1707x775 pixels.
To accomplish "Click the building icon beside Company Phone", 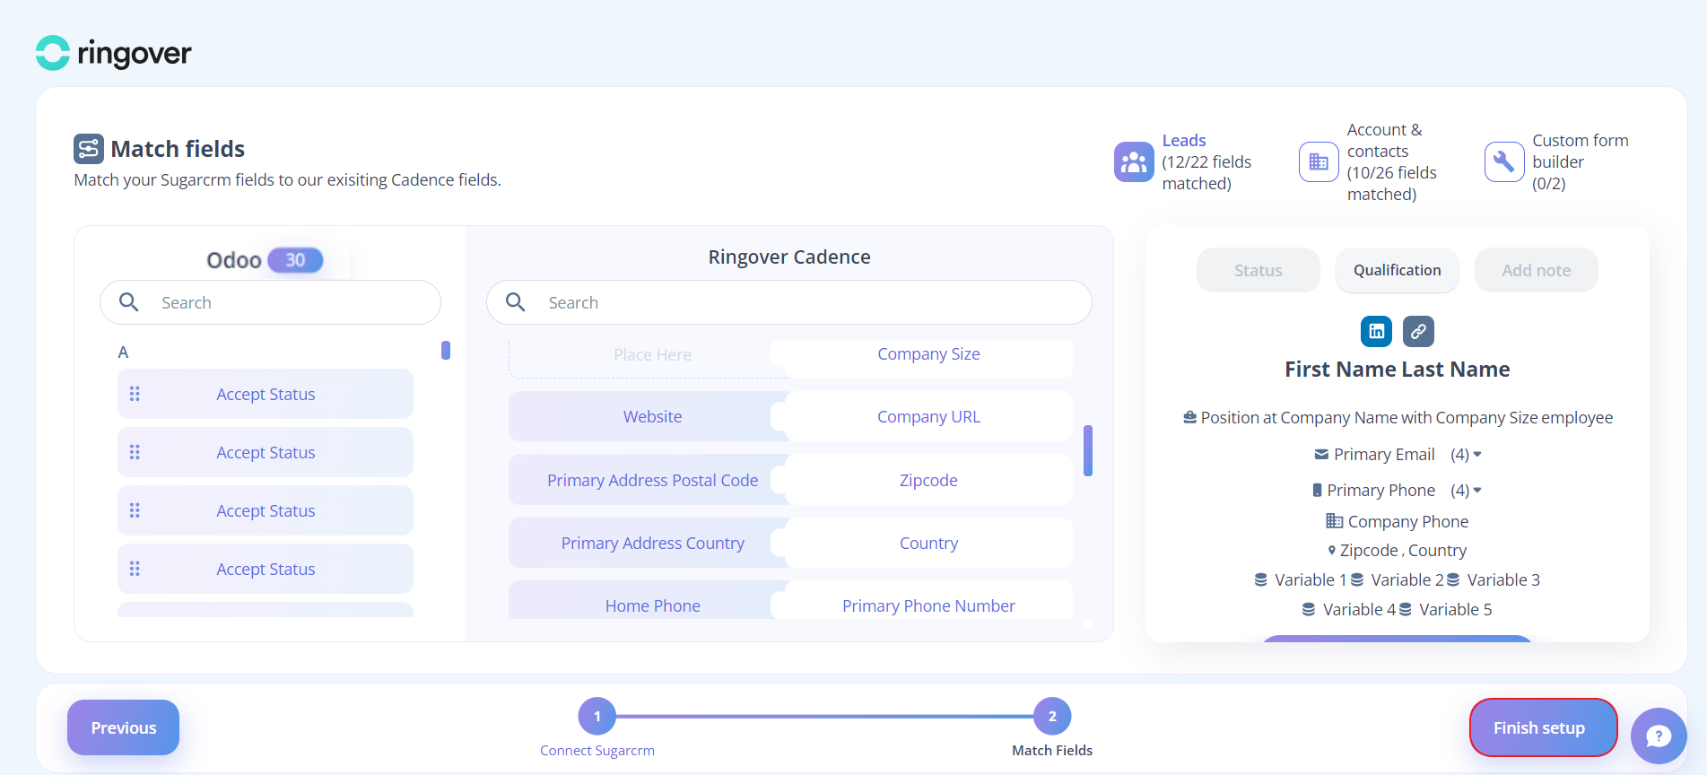I will click(1335, 521).
